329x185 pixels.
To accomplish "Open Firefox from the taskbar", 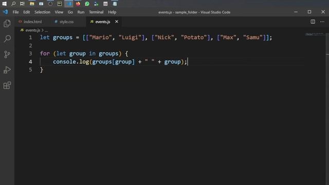I will click(78, 4).
